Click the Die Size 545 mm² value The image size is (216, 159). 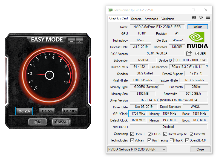pyautogui.click(x=177, y=40)
